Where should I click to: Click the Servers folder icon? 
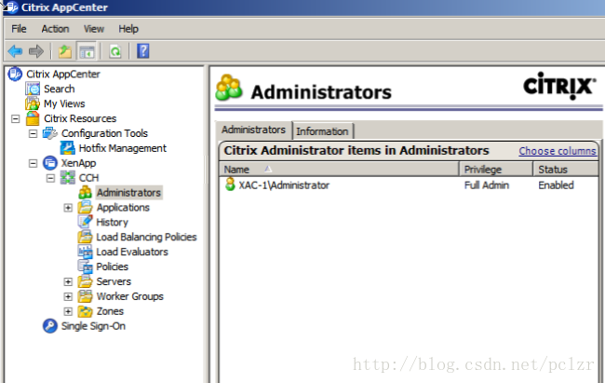tap(86, 281)
